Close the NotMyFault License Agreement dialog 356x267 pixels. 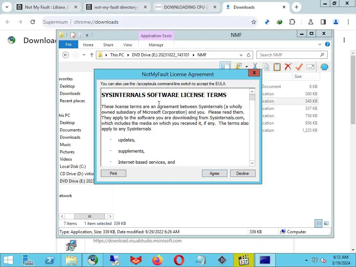coord(254,73)
